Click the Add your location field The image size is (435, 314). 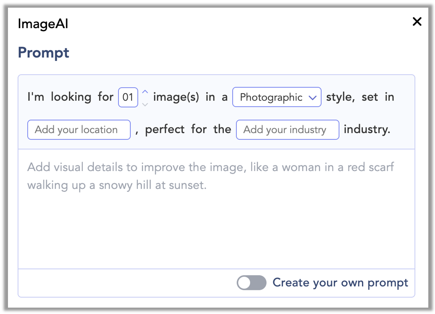[78, 130]
